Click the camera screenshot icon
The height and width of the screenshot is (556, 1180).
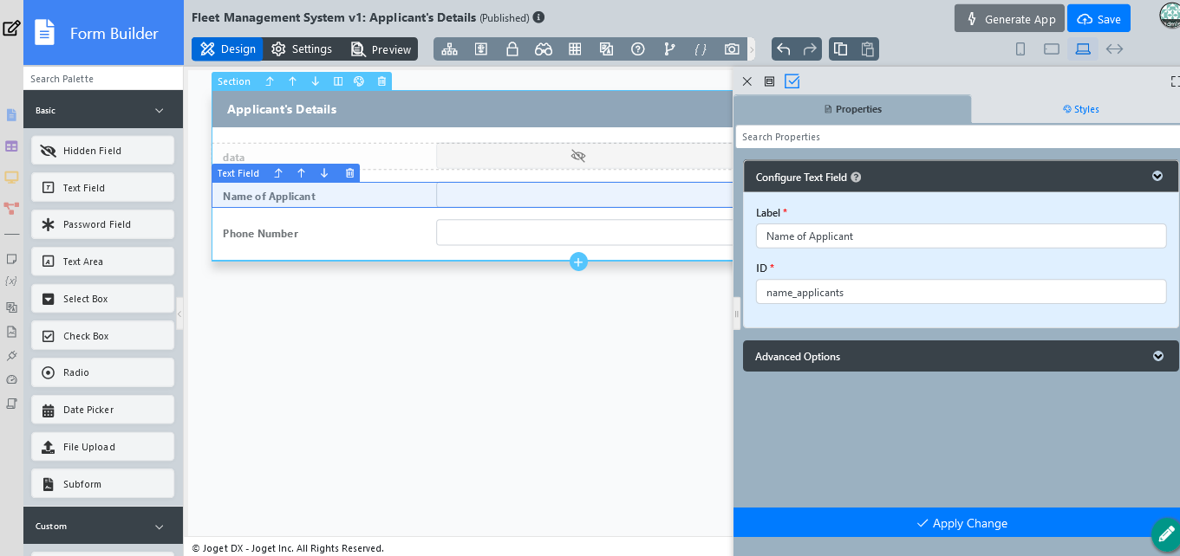click(732, 49)
